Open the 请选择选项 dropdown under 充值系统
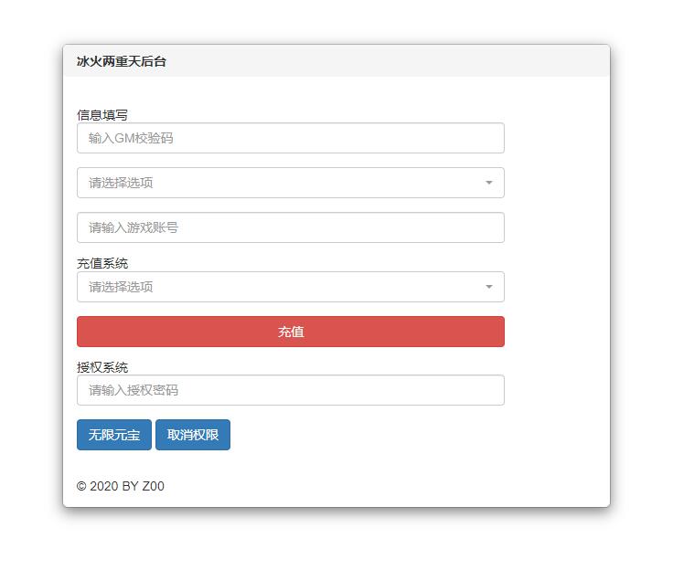673x570 pixels. click(290, 287)
